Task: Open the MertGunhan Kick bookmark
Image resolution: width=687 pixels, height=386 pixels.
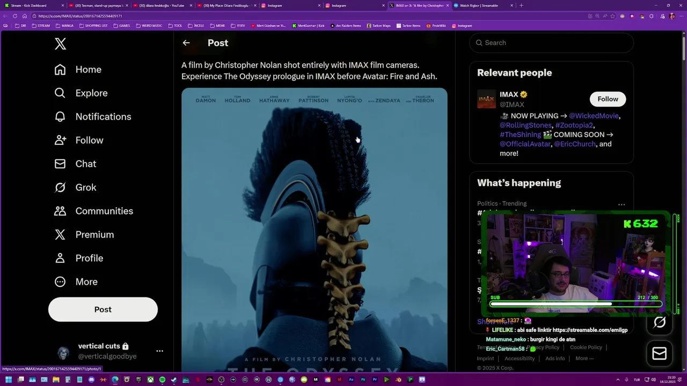Action: point(309,26)
